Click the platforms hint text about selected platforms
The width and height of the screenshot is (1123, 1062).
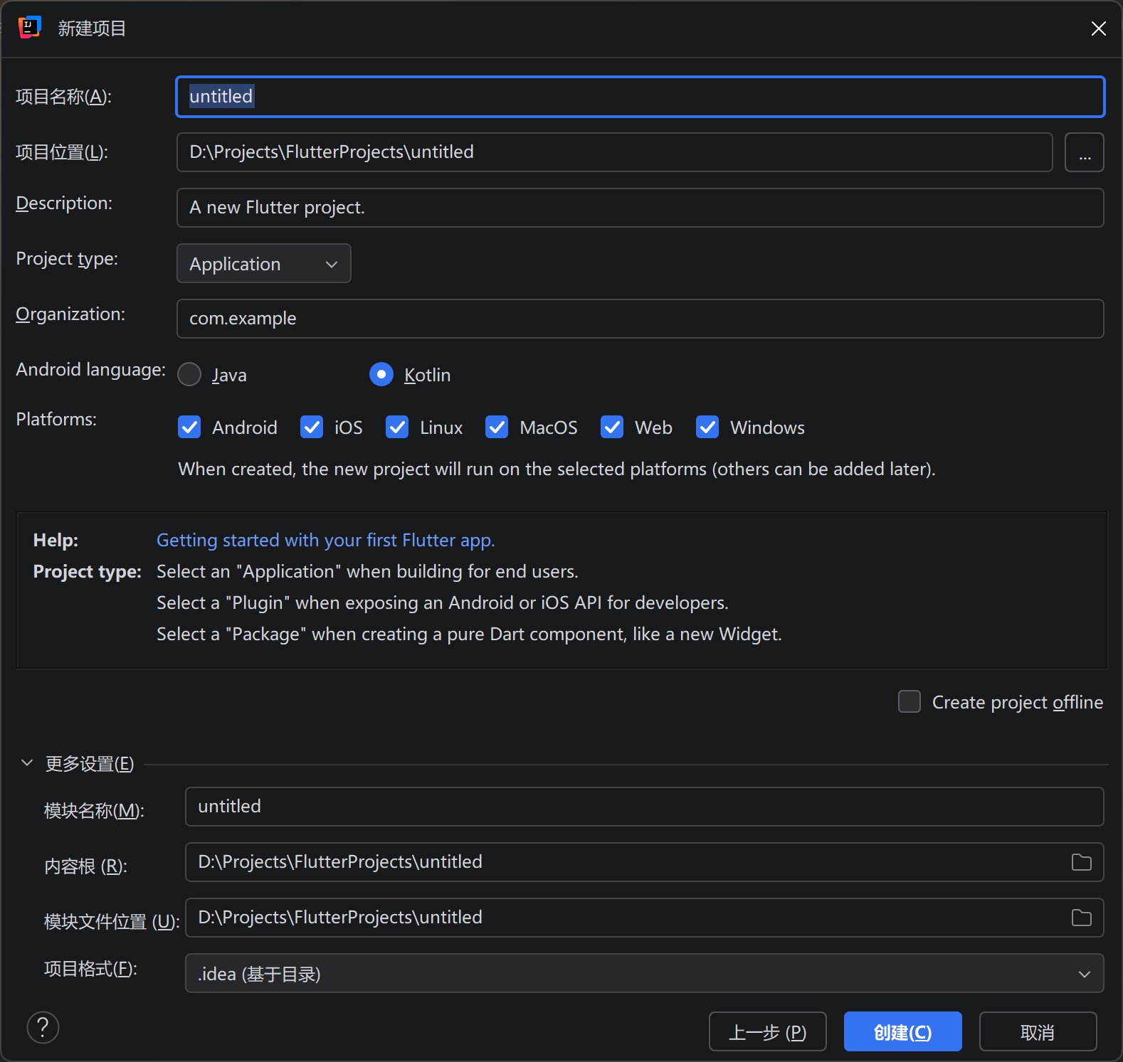click(557, 469)
